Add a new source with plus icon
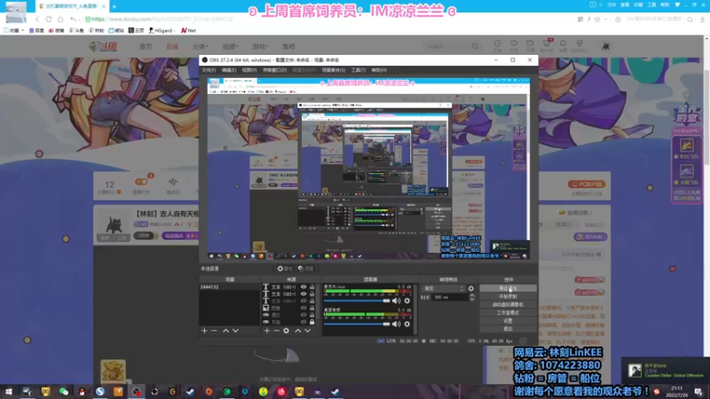Image resolution: width=710 pixels, height=399 pixels. click(267, 331)
